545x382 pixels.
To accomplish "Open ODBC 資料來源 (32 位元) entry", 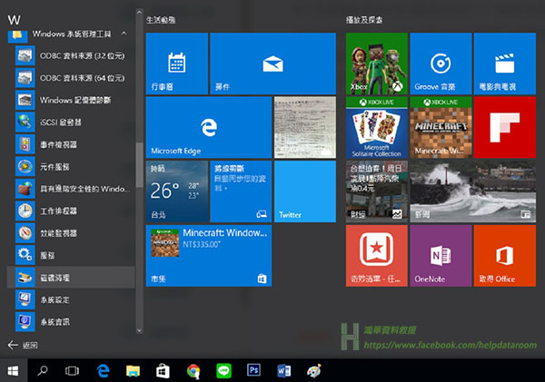I will tap(68, 56).
